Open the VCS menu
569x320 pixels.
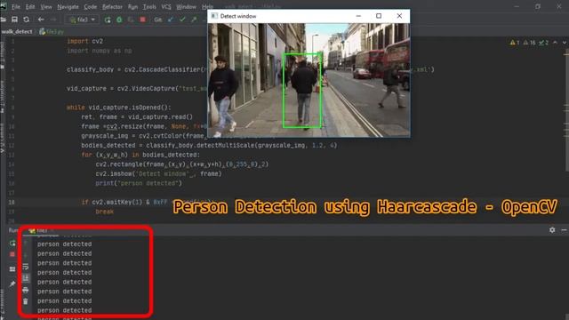pyautogui.click(x=166, y=7)
